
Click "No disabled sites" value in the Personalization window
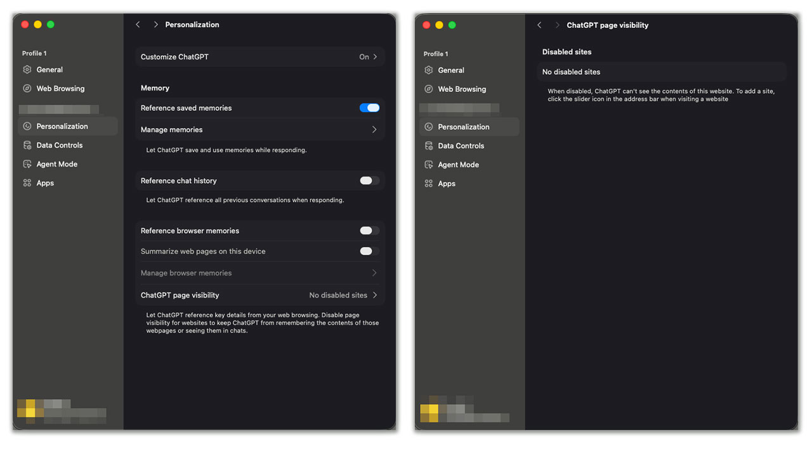[338, 295]
